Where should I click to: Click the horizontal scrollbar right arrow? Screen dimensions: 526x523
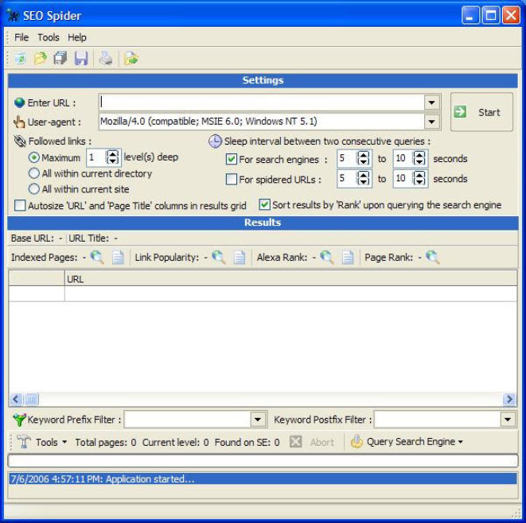tap(509, 399)
